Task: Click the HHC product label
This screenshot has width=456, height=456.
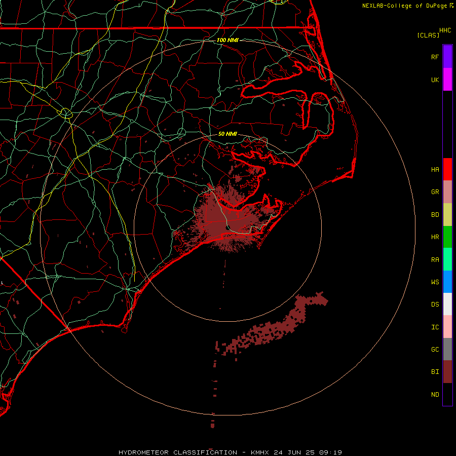Action: tap(445, 30)
